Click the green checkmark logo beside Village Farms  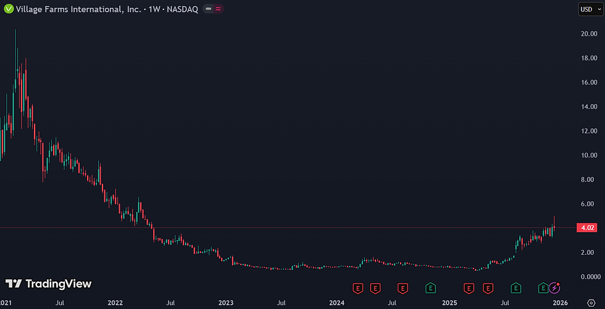(x=9, y=9)
